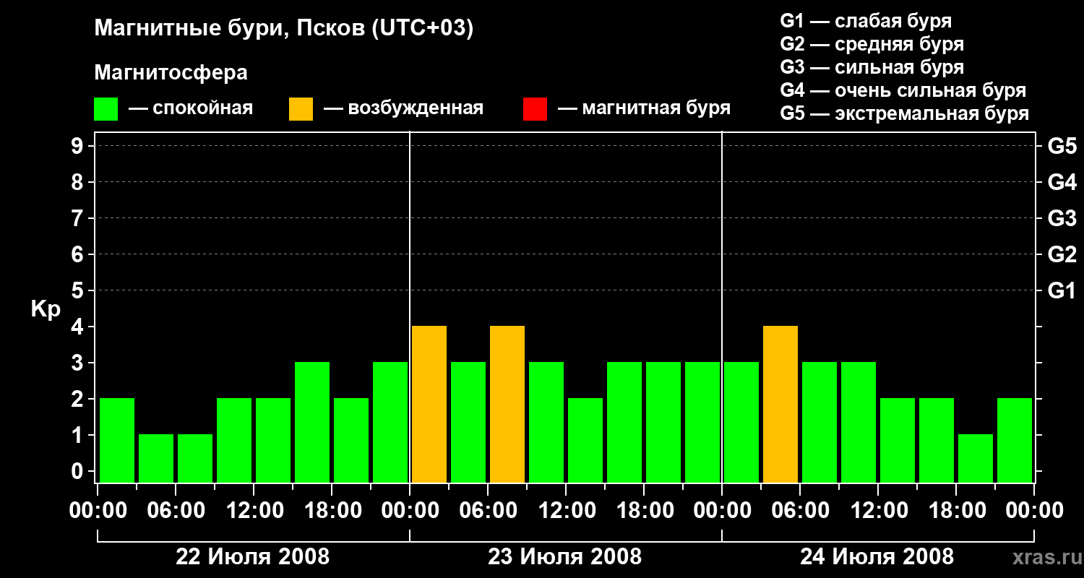
Task: Click the 'Магнитосфера' heading
Action: [171, 73]
